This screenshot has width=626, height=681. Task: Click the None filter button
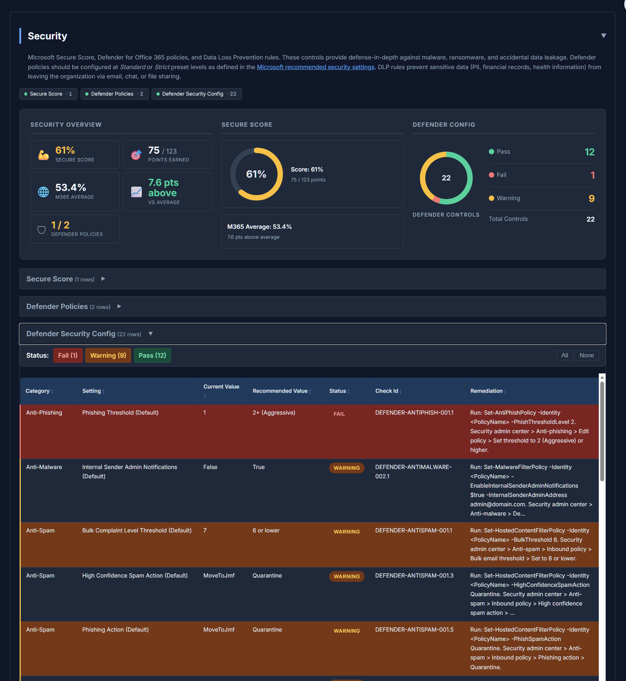pyautogui.click(x=587, y=355)
